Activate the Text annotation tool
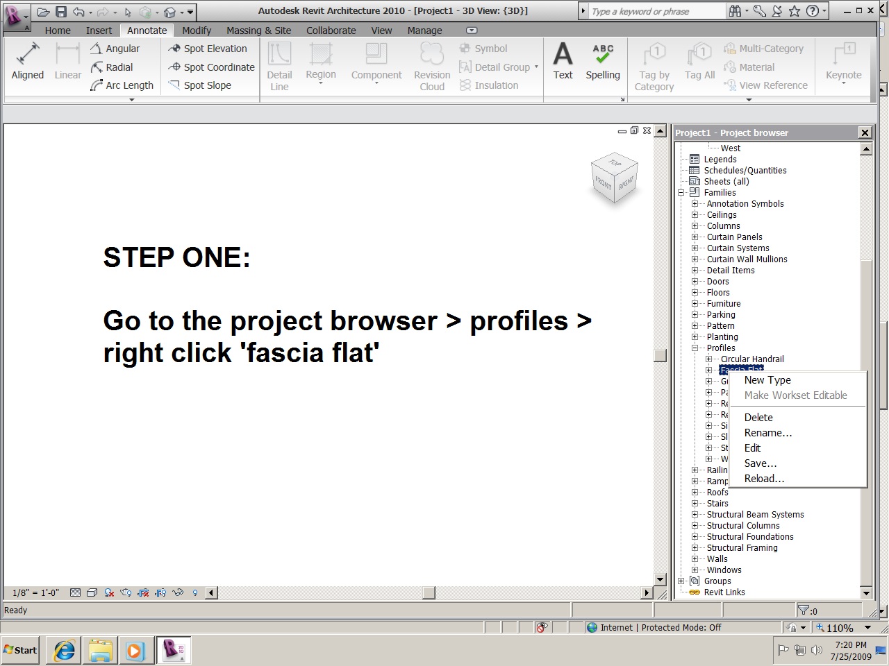 563,61
